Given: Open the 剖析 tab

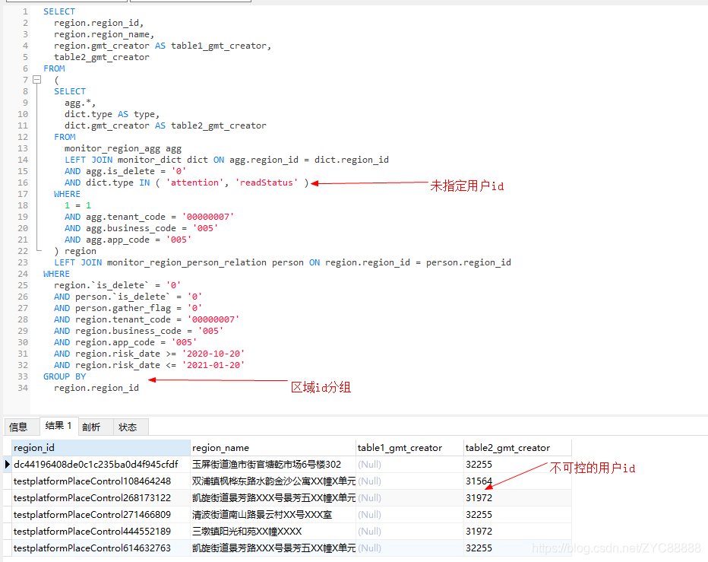Looking at the screenshot, I should pyautogui.click(x=91, y=427).
